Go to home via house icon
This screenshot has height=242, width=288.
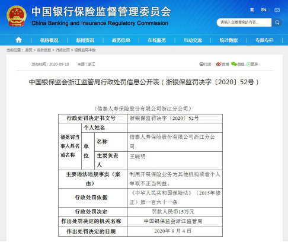click(x=18, y=40)
